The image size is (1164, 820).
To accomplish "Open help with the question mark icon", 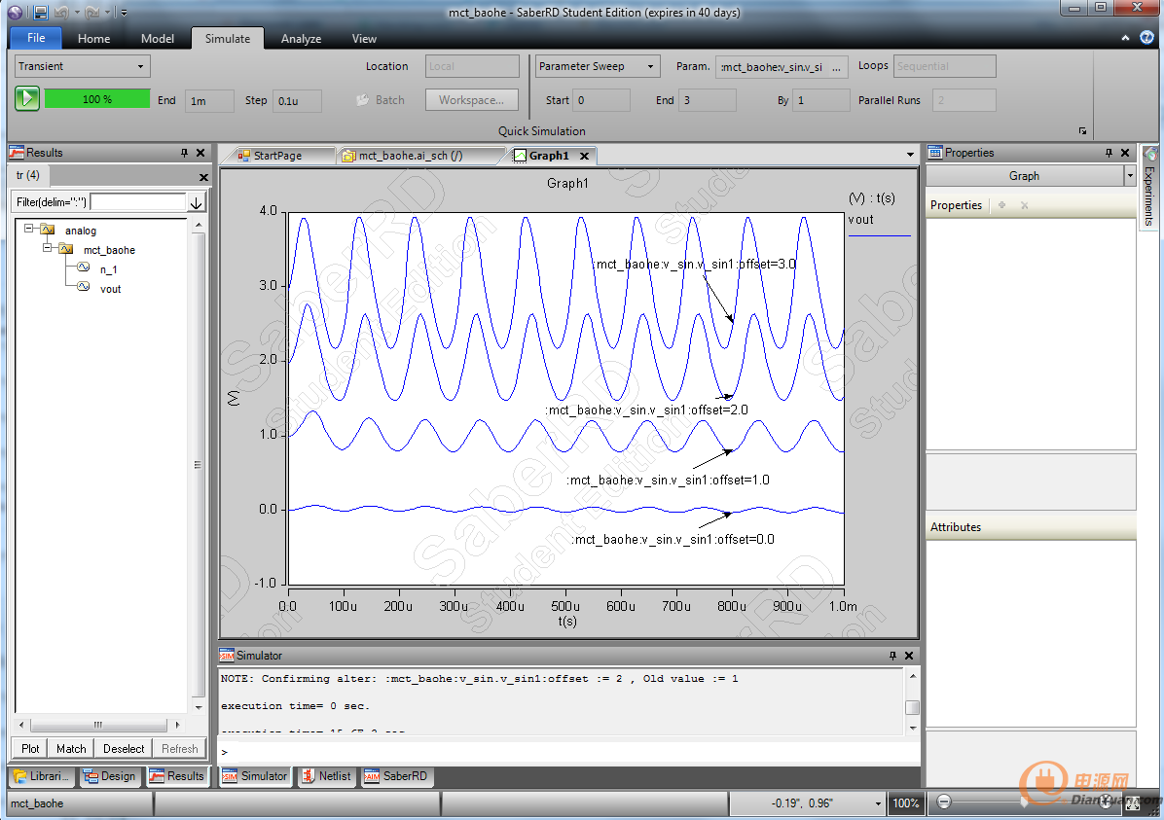I will (1146, 37).
